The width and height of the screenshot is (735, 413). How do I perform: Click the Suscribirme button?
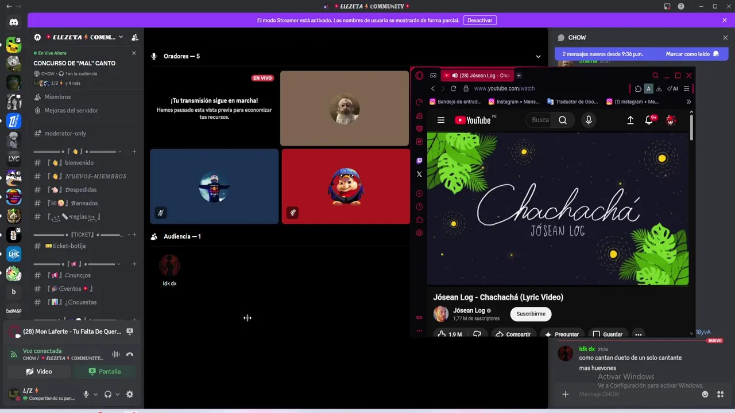[x=531, y=314]
